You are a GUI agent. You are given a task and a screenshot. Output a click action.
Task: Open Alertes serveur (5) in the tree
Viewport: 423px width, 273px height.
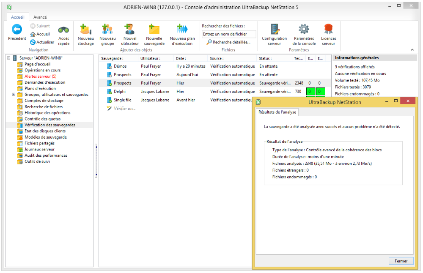pos(41,76)
